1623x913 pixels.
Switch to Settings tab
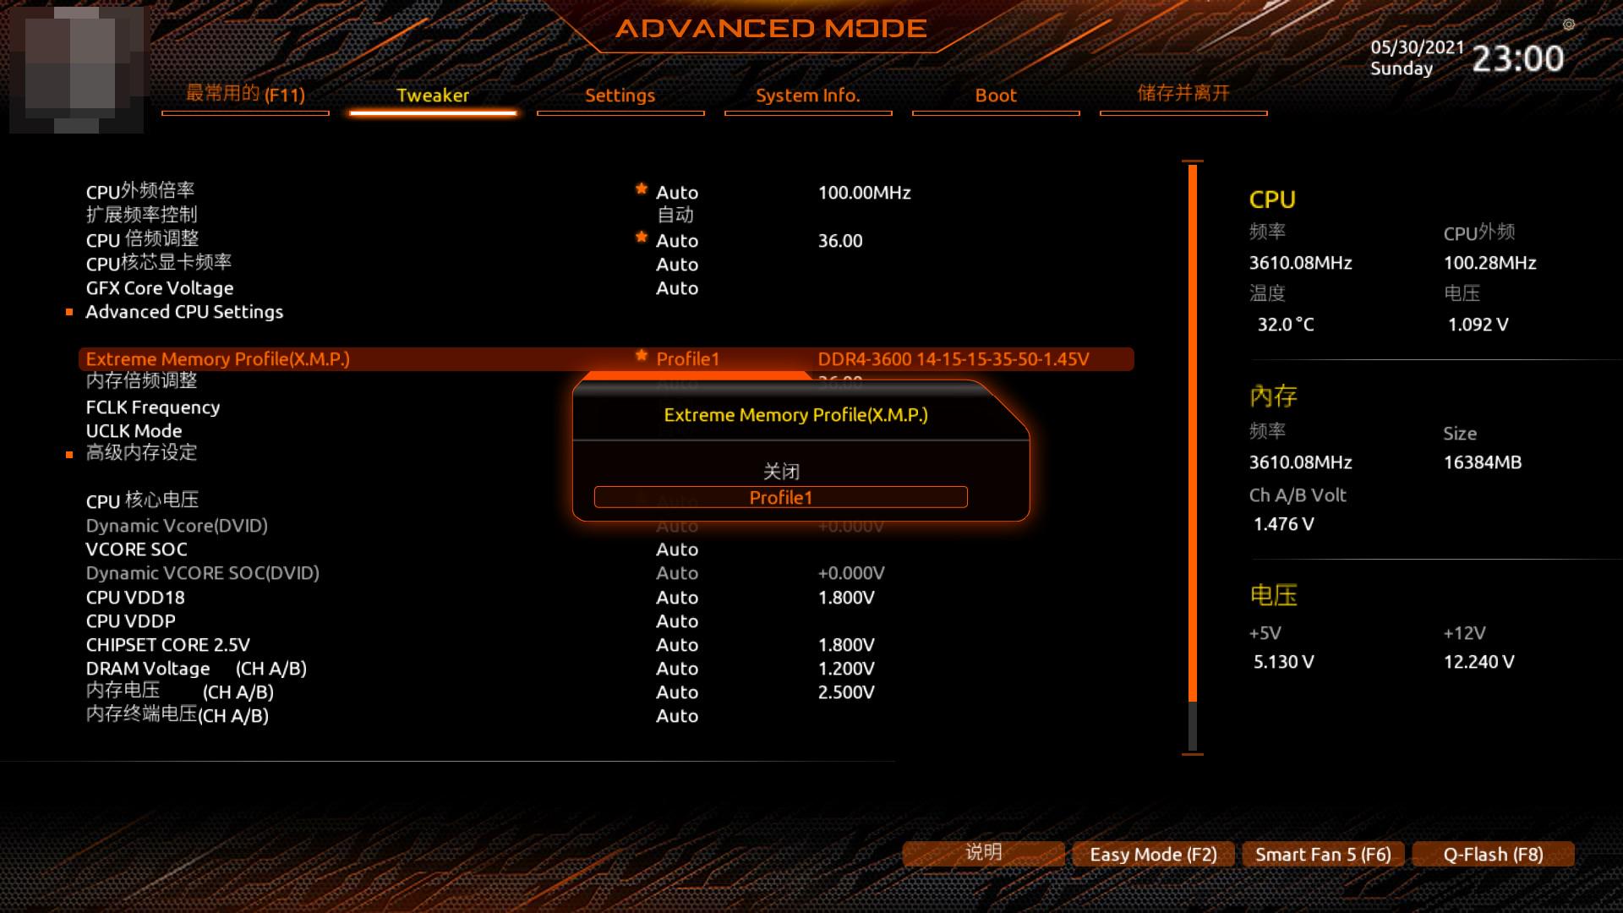(620, 95)
